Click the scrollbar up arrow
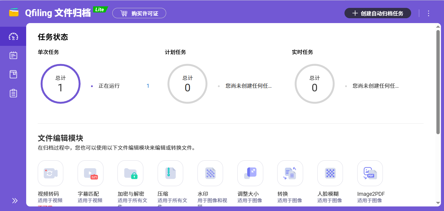The image size is (444, 211). [438, 27]
